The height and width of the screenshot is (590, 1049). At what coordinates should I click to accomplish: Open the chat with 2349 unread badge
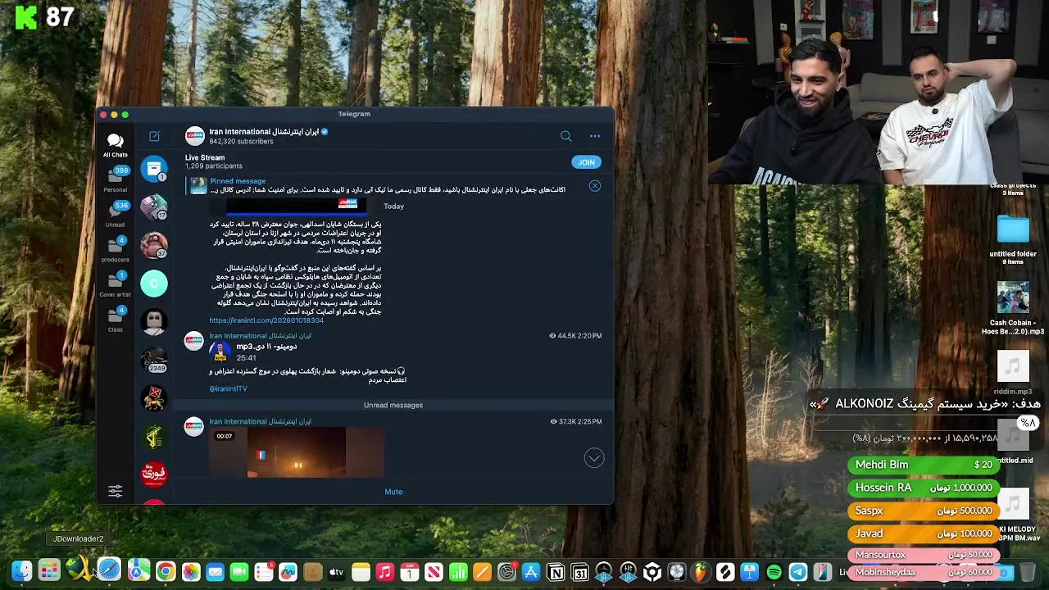click(x=154, y=360)
